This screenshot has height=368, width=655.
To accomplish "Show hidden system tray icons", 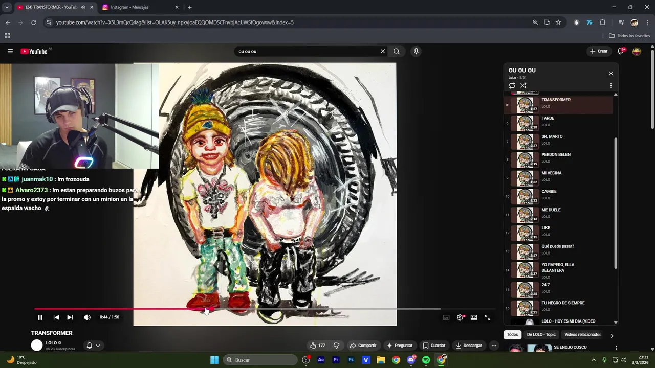I will pyautogui.click(x=594, y=360).
